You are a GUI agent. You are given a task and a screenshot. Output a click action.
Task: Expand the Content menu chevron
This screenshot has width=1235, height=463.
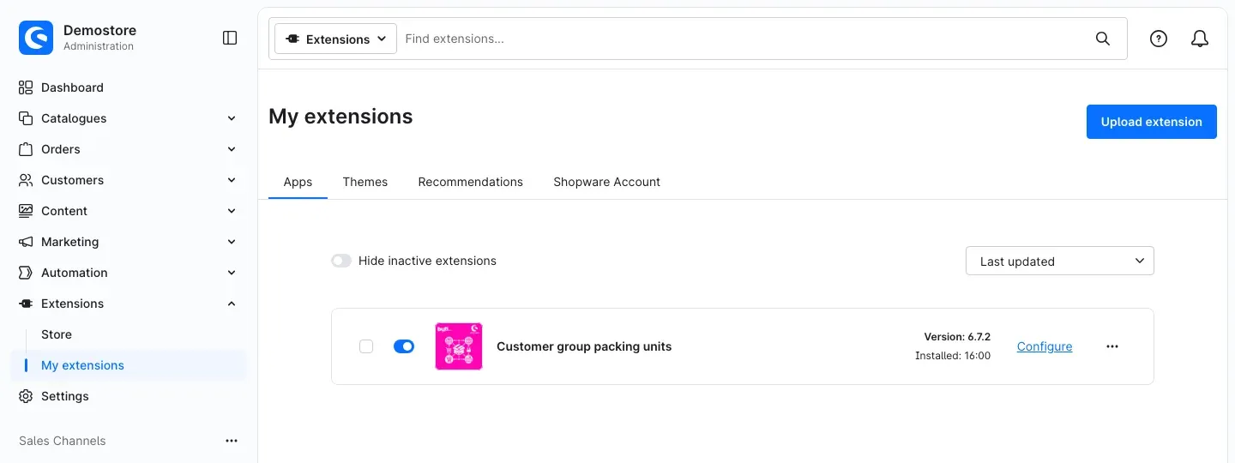(x=232, y=211)
